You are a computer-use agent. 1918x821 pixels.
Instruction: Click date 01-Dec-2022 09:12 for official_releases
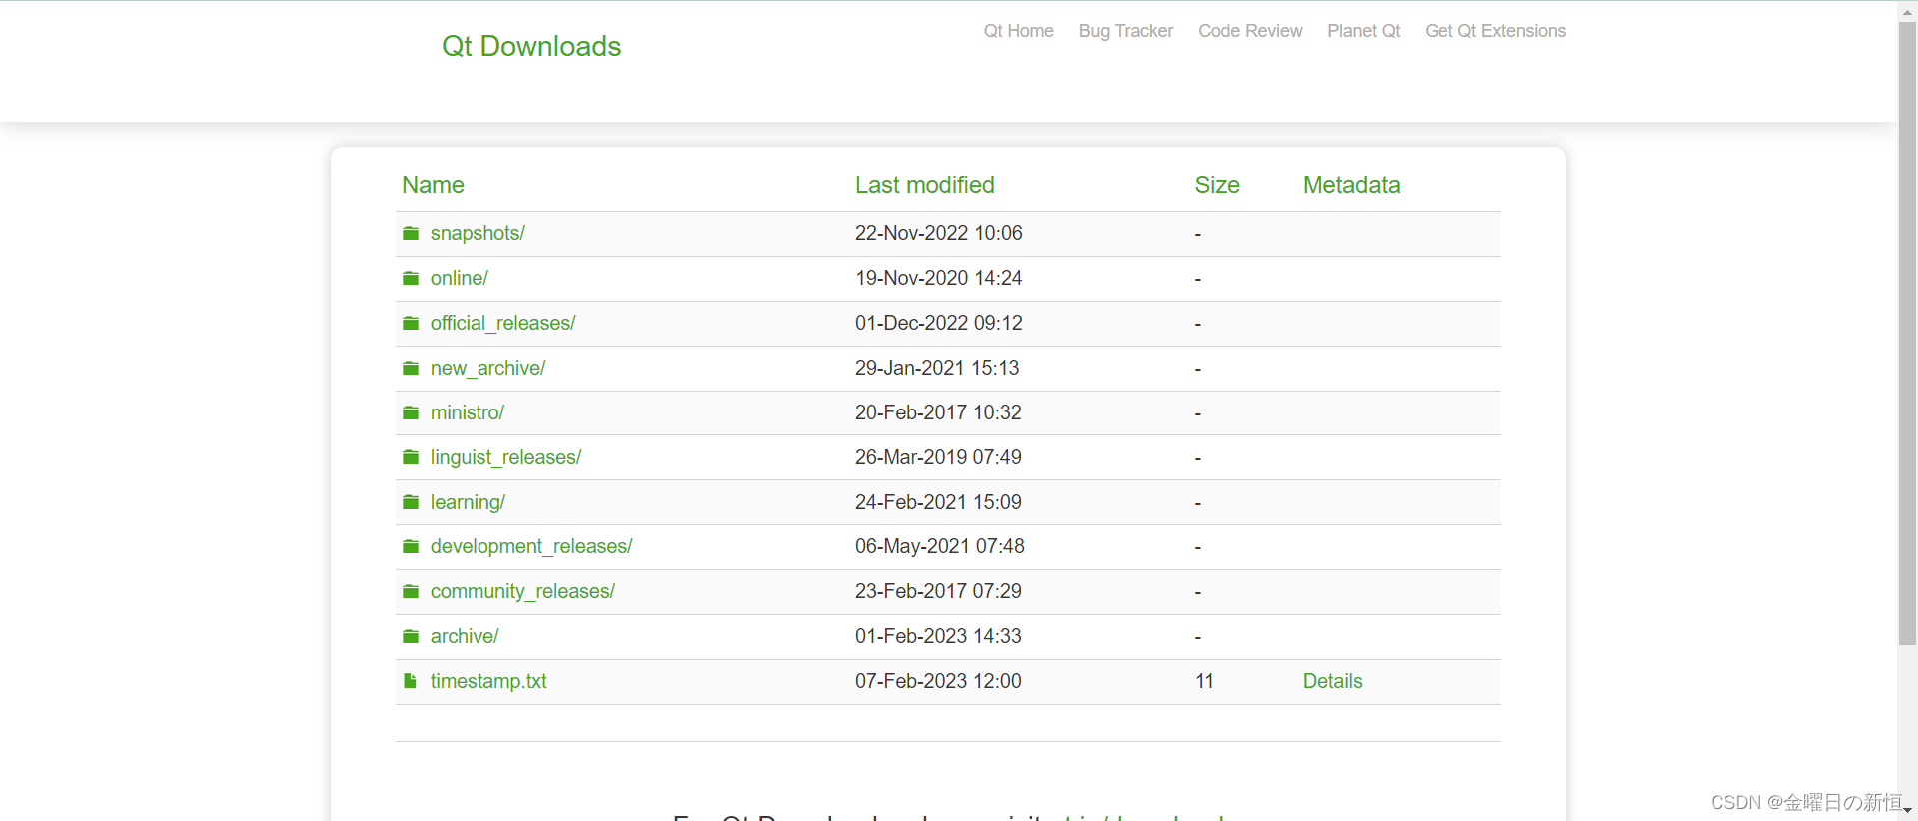click(938, 323)
